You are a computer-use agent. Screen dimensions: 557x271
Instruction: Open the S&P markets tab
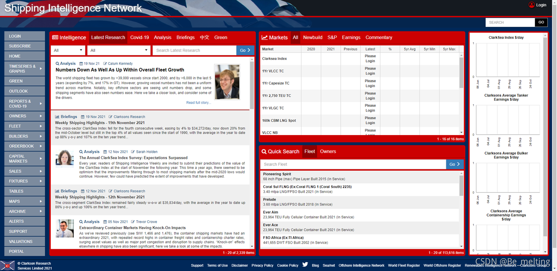(x=332, y=37)
